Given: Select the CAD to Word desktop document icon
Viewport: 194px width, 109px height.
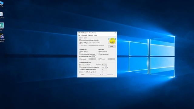Looking at the screenshot, I should tap(2, 38).
